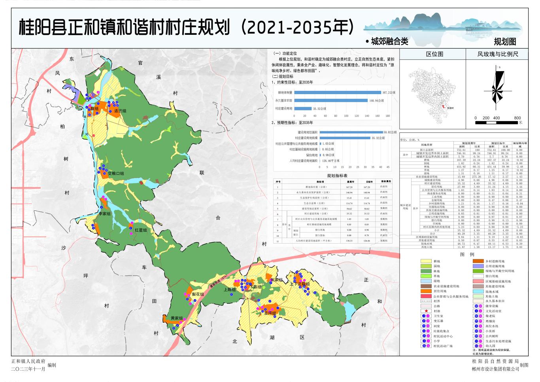Click the 变压器 legend icon pair
The image size is (540, 382).
click(426, 321)
